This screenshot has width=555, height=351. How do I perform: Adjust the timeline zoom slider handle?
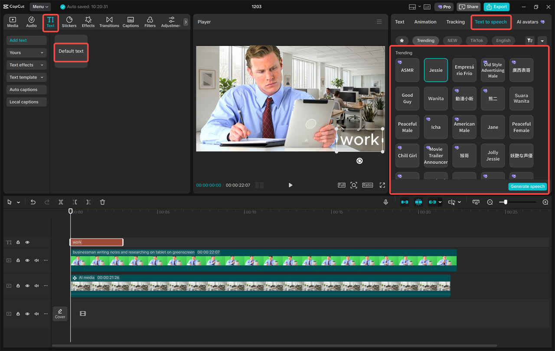coord(506,202)
